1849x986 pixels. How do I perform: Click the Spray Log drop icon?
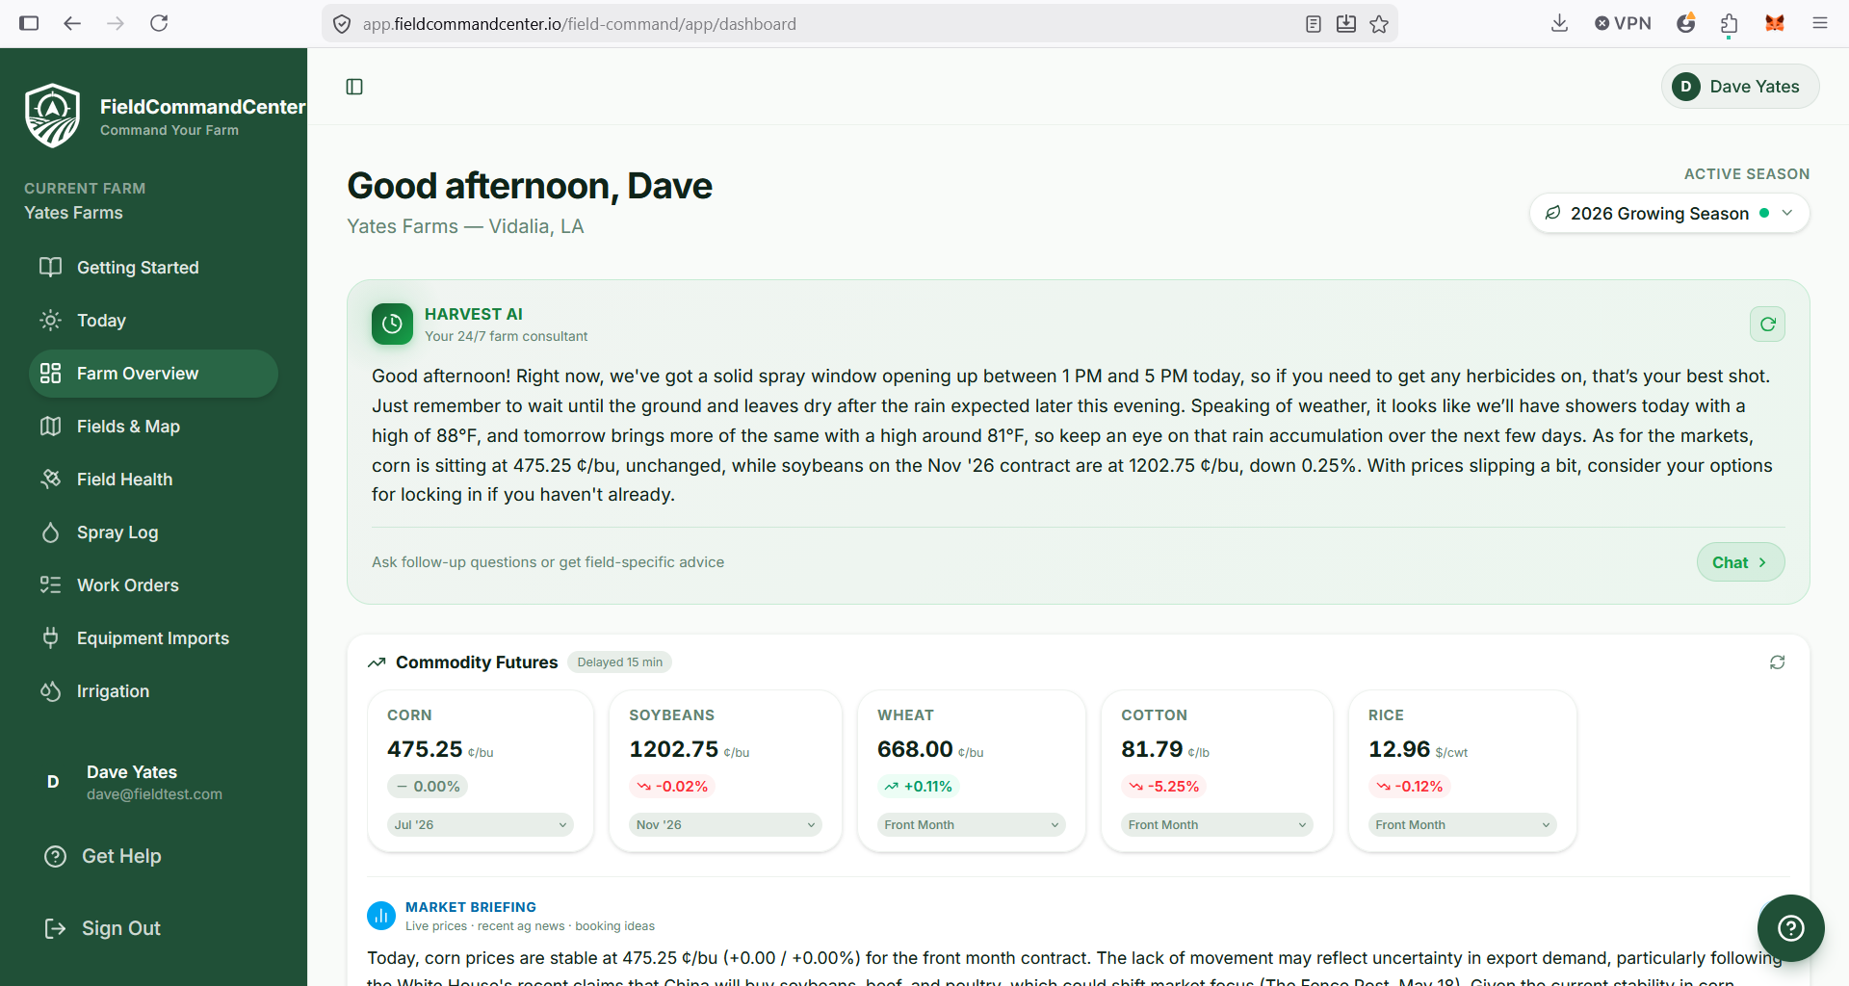click(50, 532)
